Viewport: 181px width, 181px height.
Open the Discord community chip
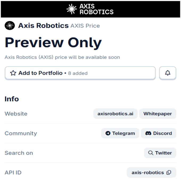click(x=159, y=133)
